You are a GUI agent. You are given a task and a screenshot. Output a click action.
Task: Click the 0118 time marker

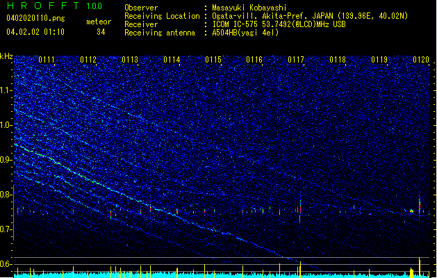[338, 60]
